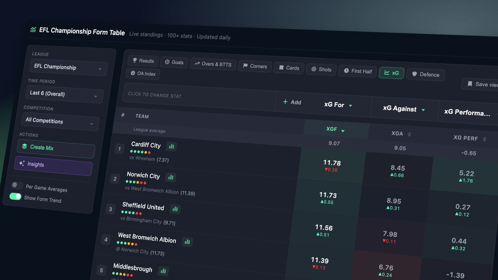Click the Create Mix button
Viewport: 498px width, 280px height.
click(x=56, y=149)
